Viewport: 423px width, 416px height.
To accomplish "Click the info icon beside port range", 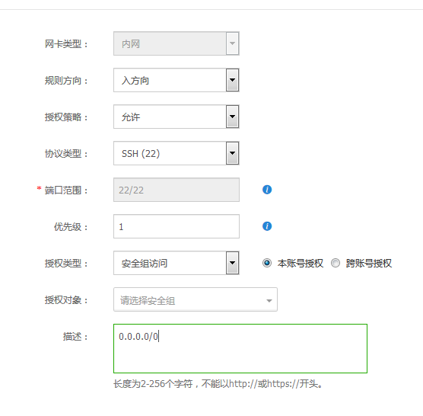I will pyautogui.click(x=267, y=190).
